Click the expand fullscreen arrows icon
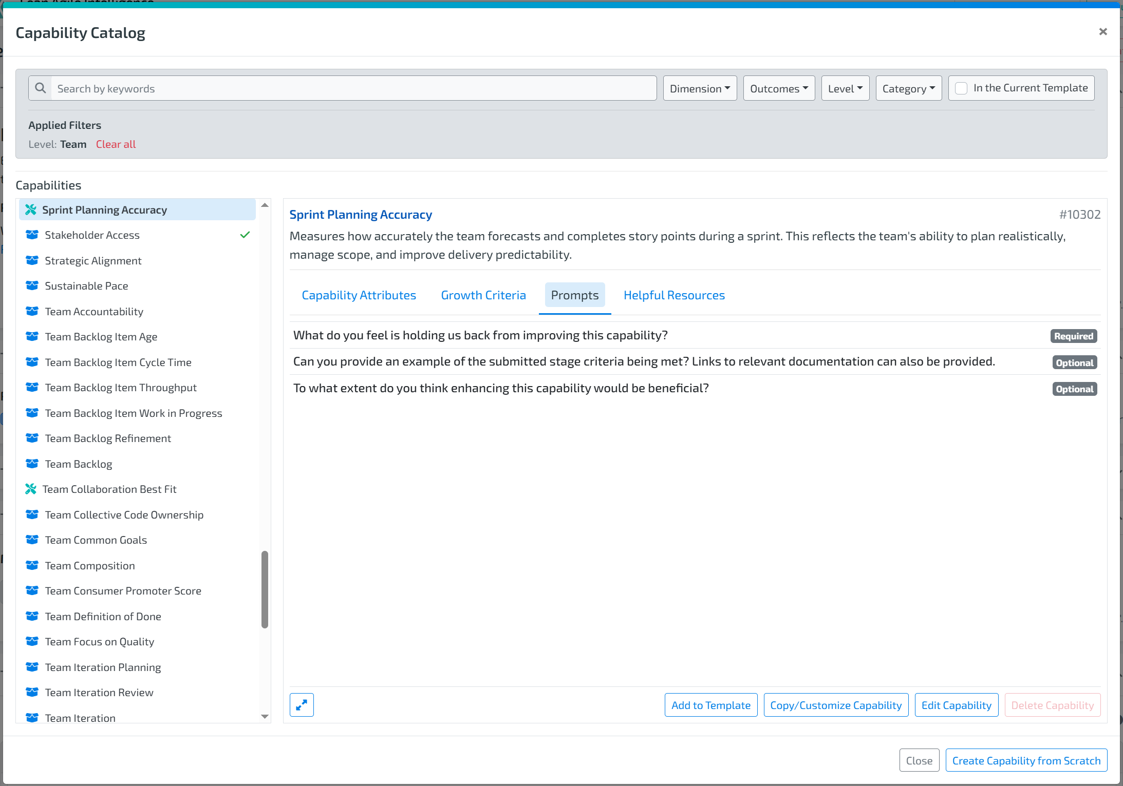This screenshot has height=786, width=1123. [302, 705]
